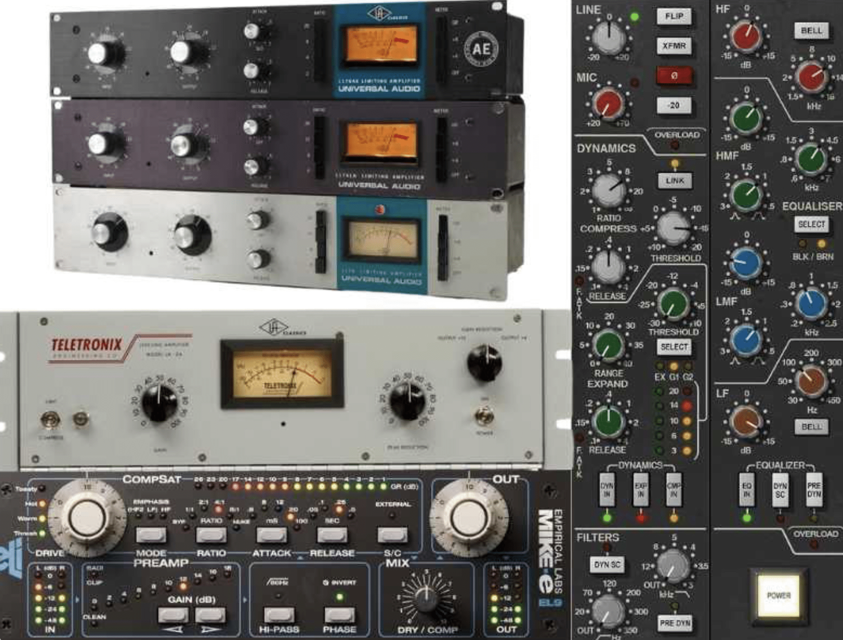Click the Teletronix VU meter display

click(x=282, y=374)
